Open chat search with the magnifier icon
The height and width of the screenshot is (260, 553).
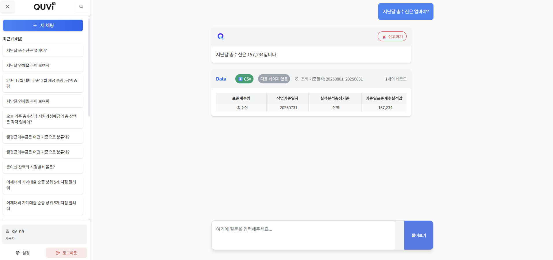click(x=81, y=7)
